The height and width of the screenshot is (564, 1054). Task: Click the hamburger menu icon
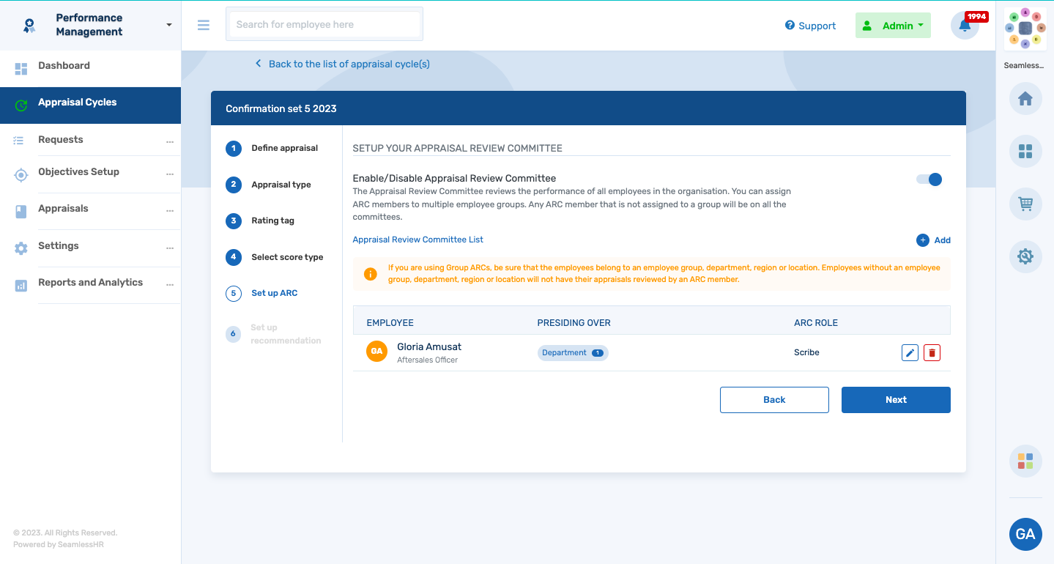(204, 25)
